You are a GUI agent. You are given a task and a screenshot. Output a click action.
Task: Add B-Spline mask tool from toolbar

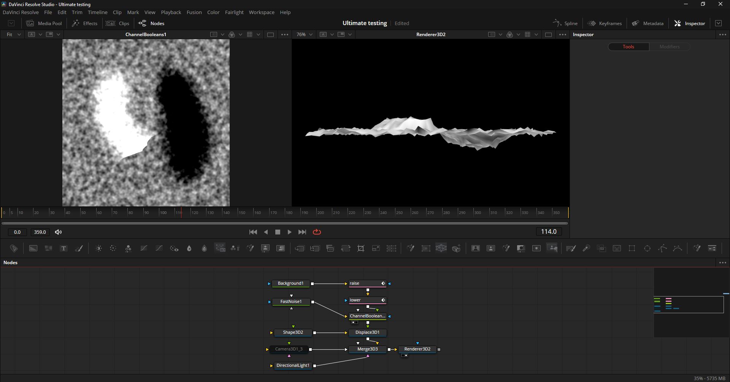[678, 248]
